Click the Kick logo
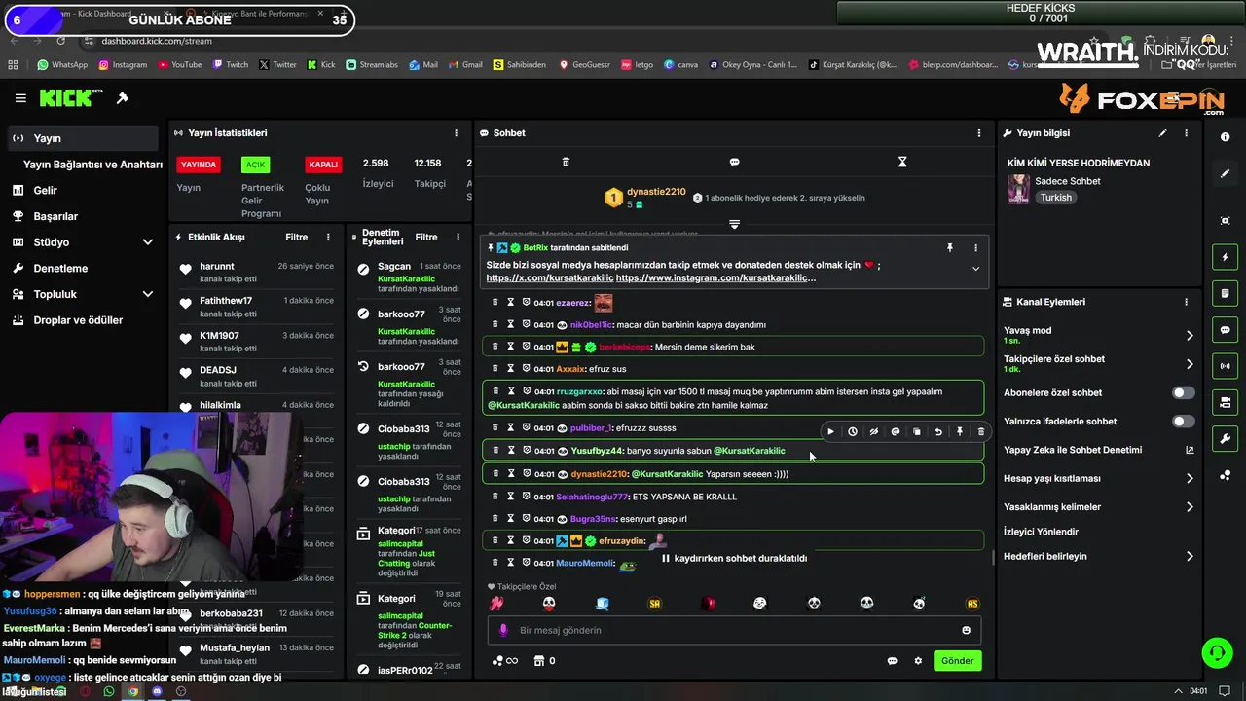 [70, 98]
